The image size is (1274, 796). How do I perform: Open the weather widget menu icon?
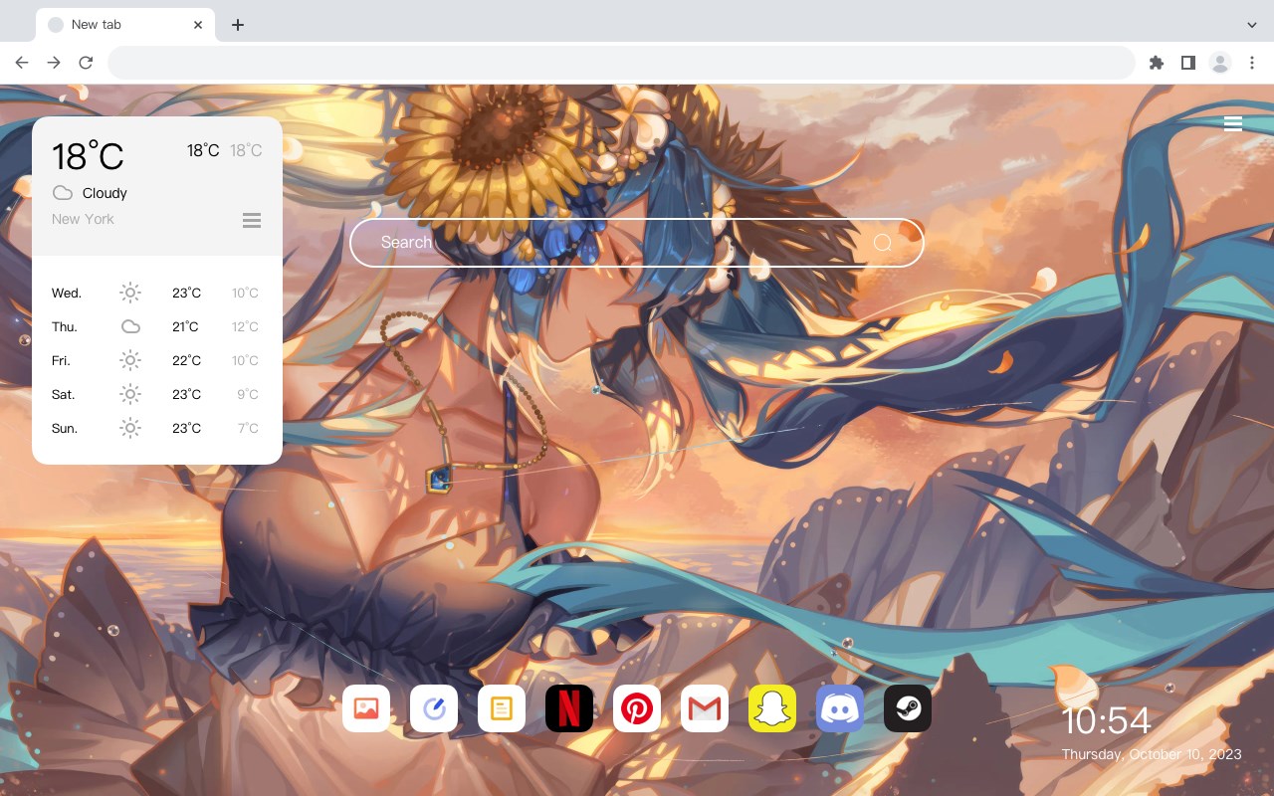[252, 220]
